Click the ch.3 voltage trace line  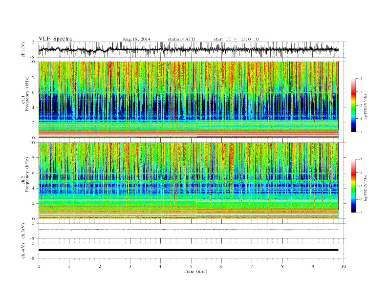[189, 230]
